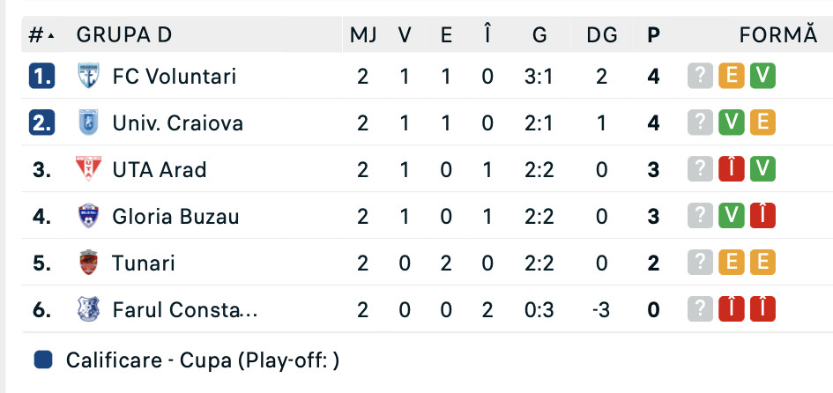Sort the standings by the P points column
Viewport: 833px width, 393px height.
(653, 35)
